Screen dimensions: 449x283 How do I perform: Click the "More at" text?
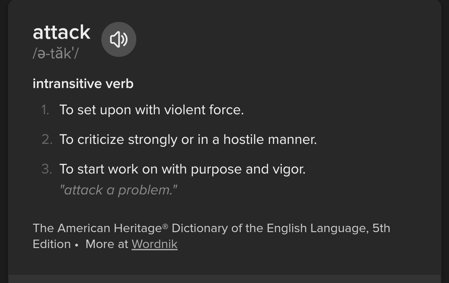tap(107, 244)
